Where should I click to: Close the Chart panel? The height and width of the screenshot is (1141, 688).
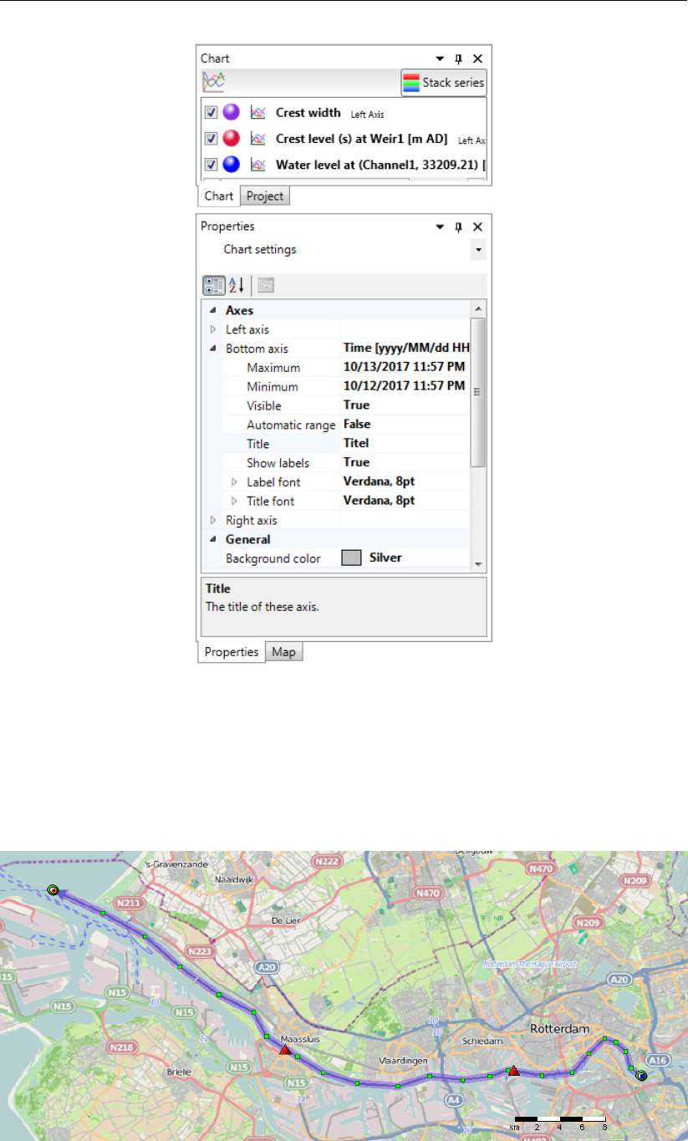click(x=477, y=59)
